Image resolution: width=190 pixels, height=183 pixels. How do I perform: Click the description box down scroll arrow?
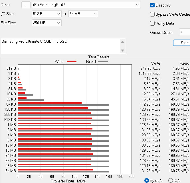tap(122, 50)
